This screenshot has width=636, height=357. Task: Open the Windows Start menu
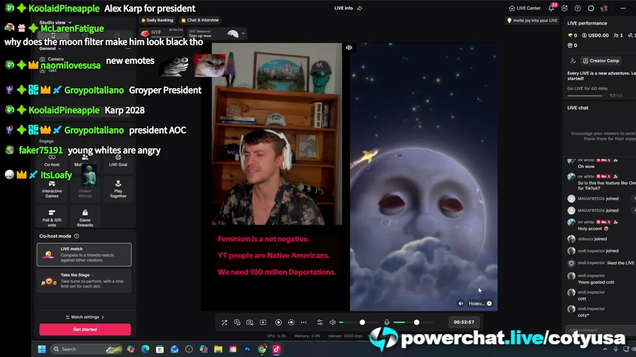pyautogui.click(x=42, y=349)
